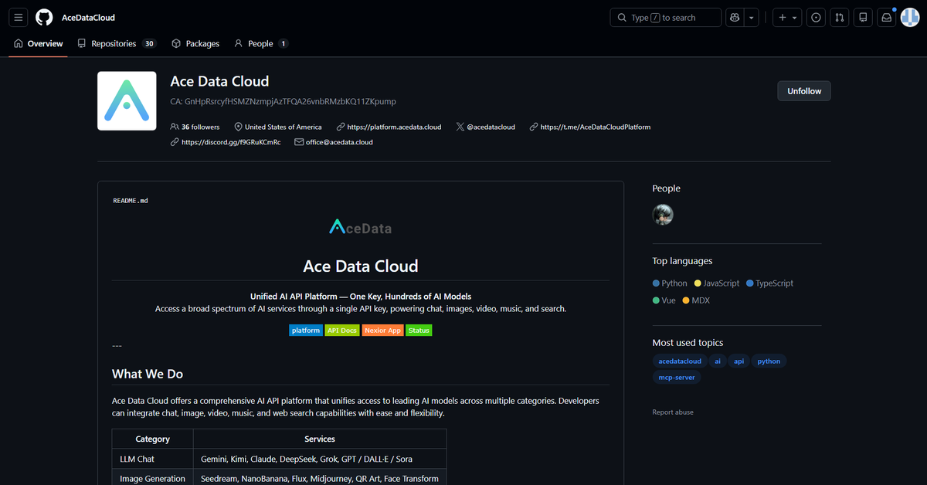Open the Packages tab

tap(195, 44)
